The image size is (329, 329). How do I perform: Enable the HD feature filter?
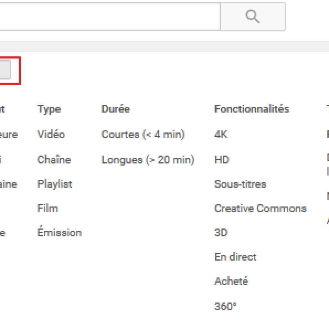point(222,159)
